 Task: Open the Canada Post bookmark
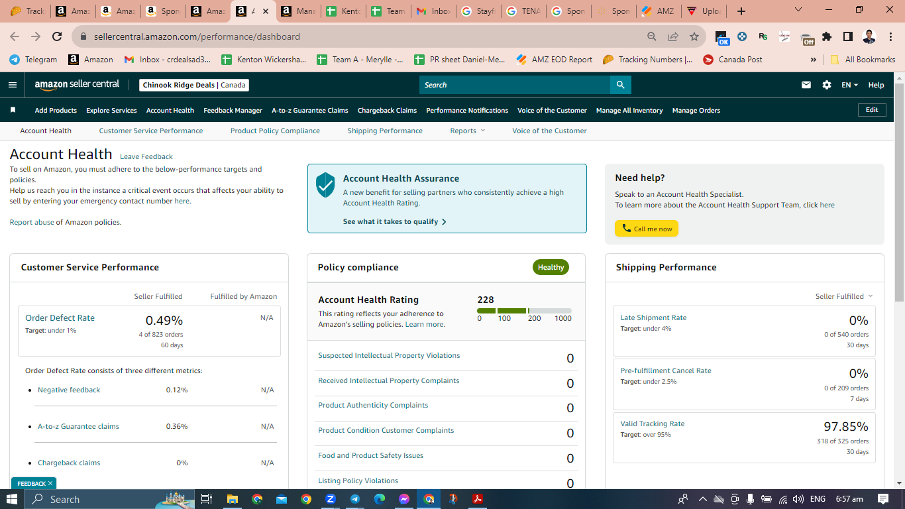[x=732, y=60]
